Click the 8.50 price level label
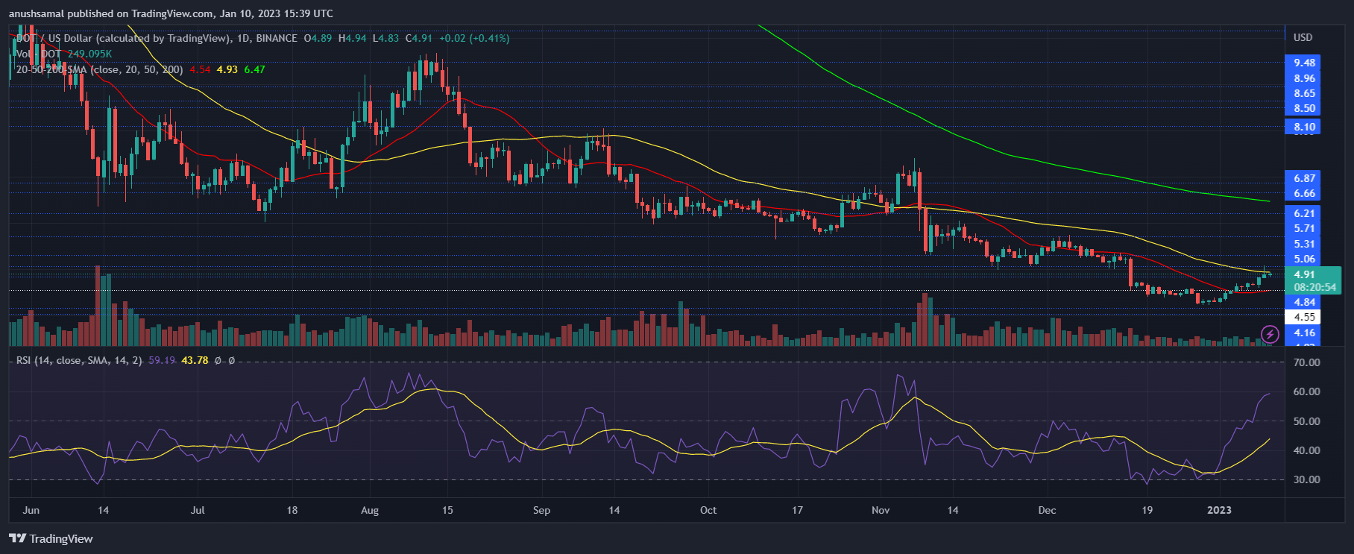Viewport: 1354px width, 554px height. click(1304, 108)
